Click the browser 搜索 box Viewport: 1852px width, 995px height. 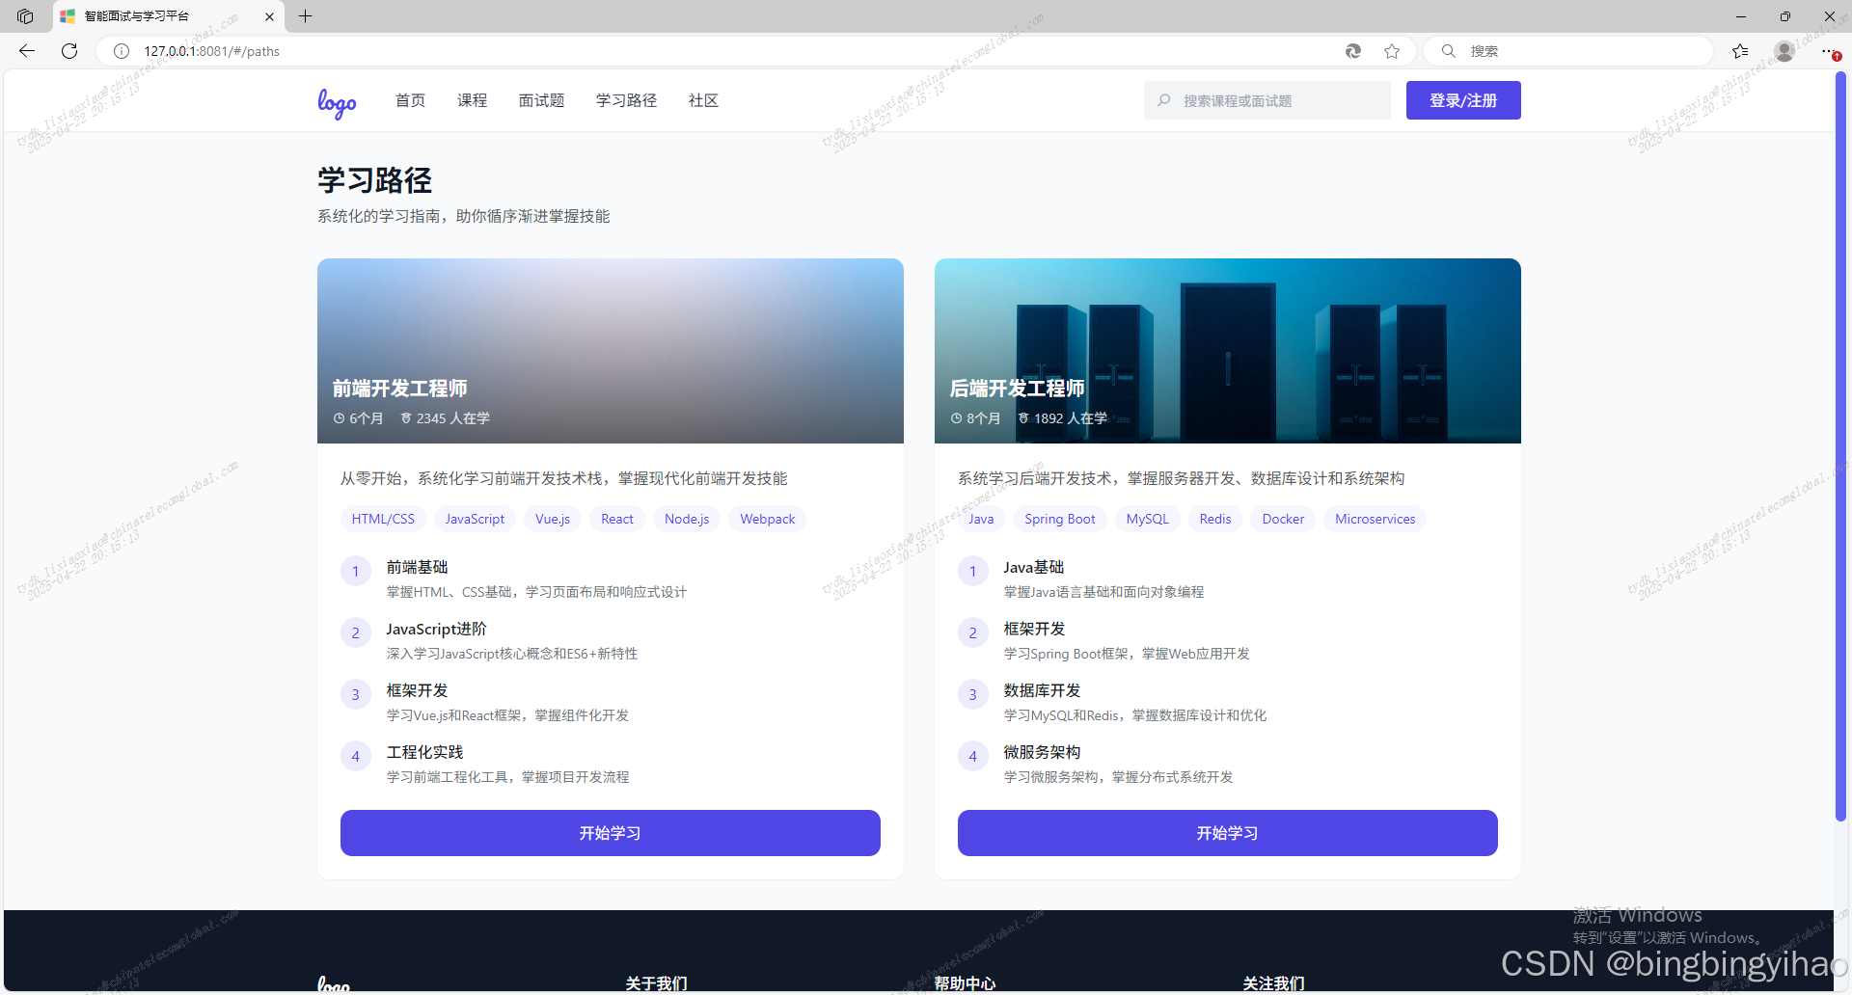point(1568,51)
